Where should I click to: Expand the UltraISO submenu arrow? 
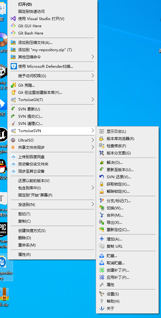pyautogui.click(x=93, y=140)
